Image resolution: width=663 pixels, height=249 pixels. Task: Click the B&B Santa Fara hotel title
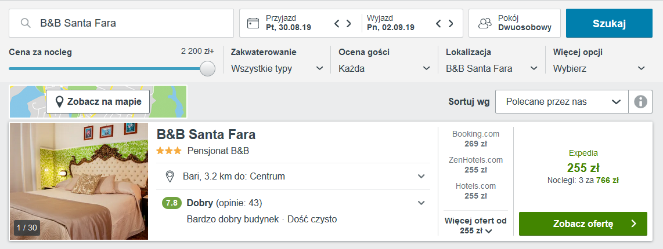click(x=206, y=134)
